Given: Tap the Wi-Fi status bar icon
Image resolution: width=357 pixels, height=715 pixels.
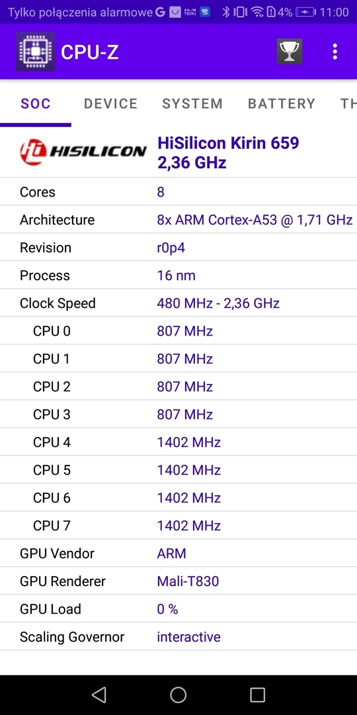Looking at the screenshot, I should (257, 12).
